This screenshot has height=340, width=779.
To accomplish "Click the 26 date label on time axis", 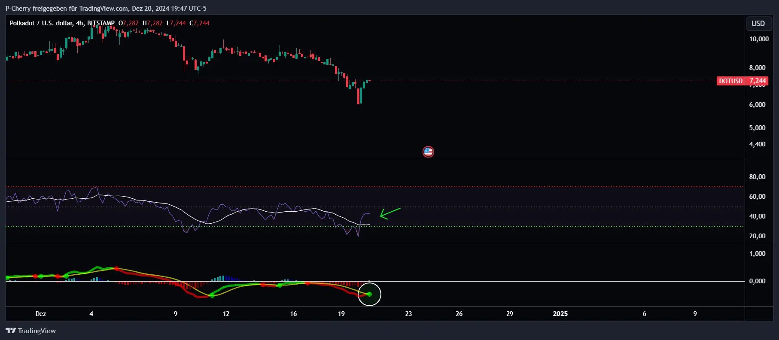I will pyautogui.click(x=459, y=314).
